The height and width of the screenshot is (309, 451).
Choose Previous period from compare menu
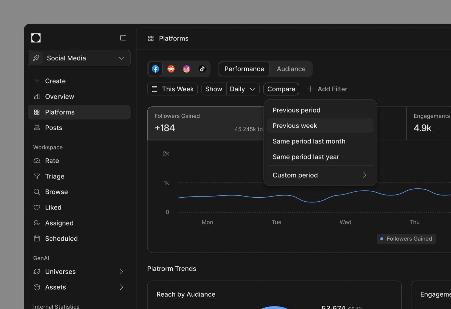(320, 110)
